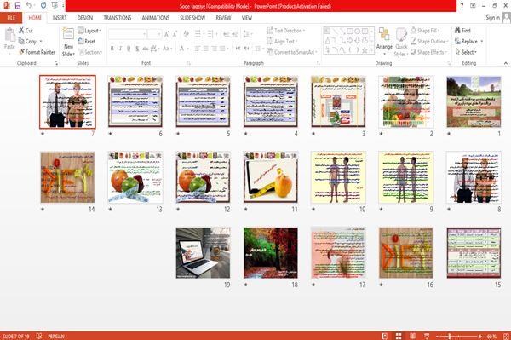Image resolution: width=511 pixels, height=340 pixels.
Task: Toggle Bold formatting
Action: click(112, 49)
